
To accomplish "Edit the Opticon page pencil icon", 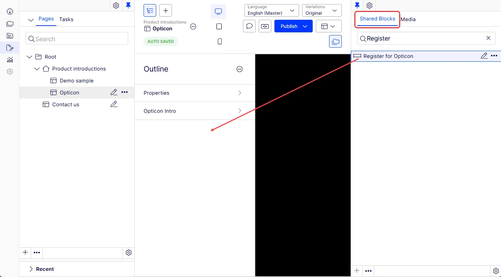I will pos(114,92).
